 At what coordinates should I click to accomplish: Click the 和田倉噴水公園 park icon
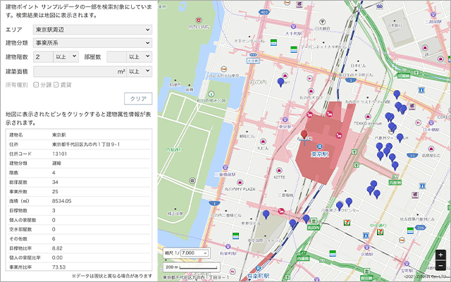211,94
